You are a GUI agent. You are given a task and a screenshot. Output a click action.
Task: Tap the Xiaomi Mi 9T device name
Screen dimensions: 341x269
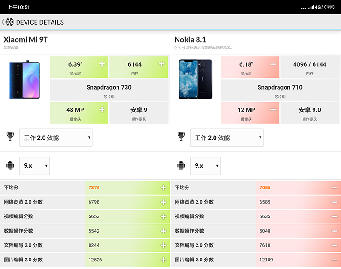(x=26, y=40)
